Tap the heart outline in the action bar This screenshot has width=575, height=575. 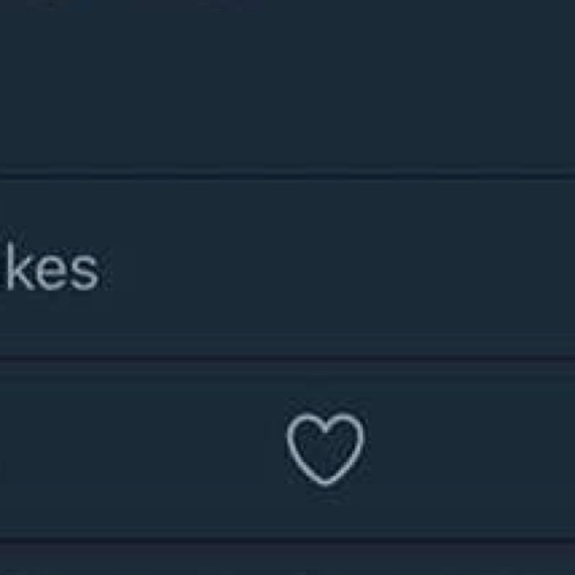pyautogui.click(x=325, y=449)
